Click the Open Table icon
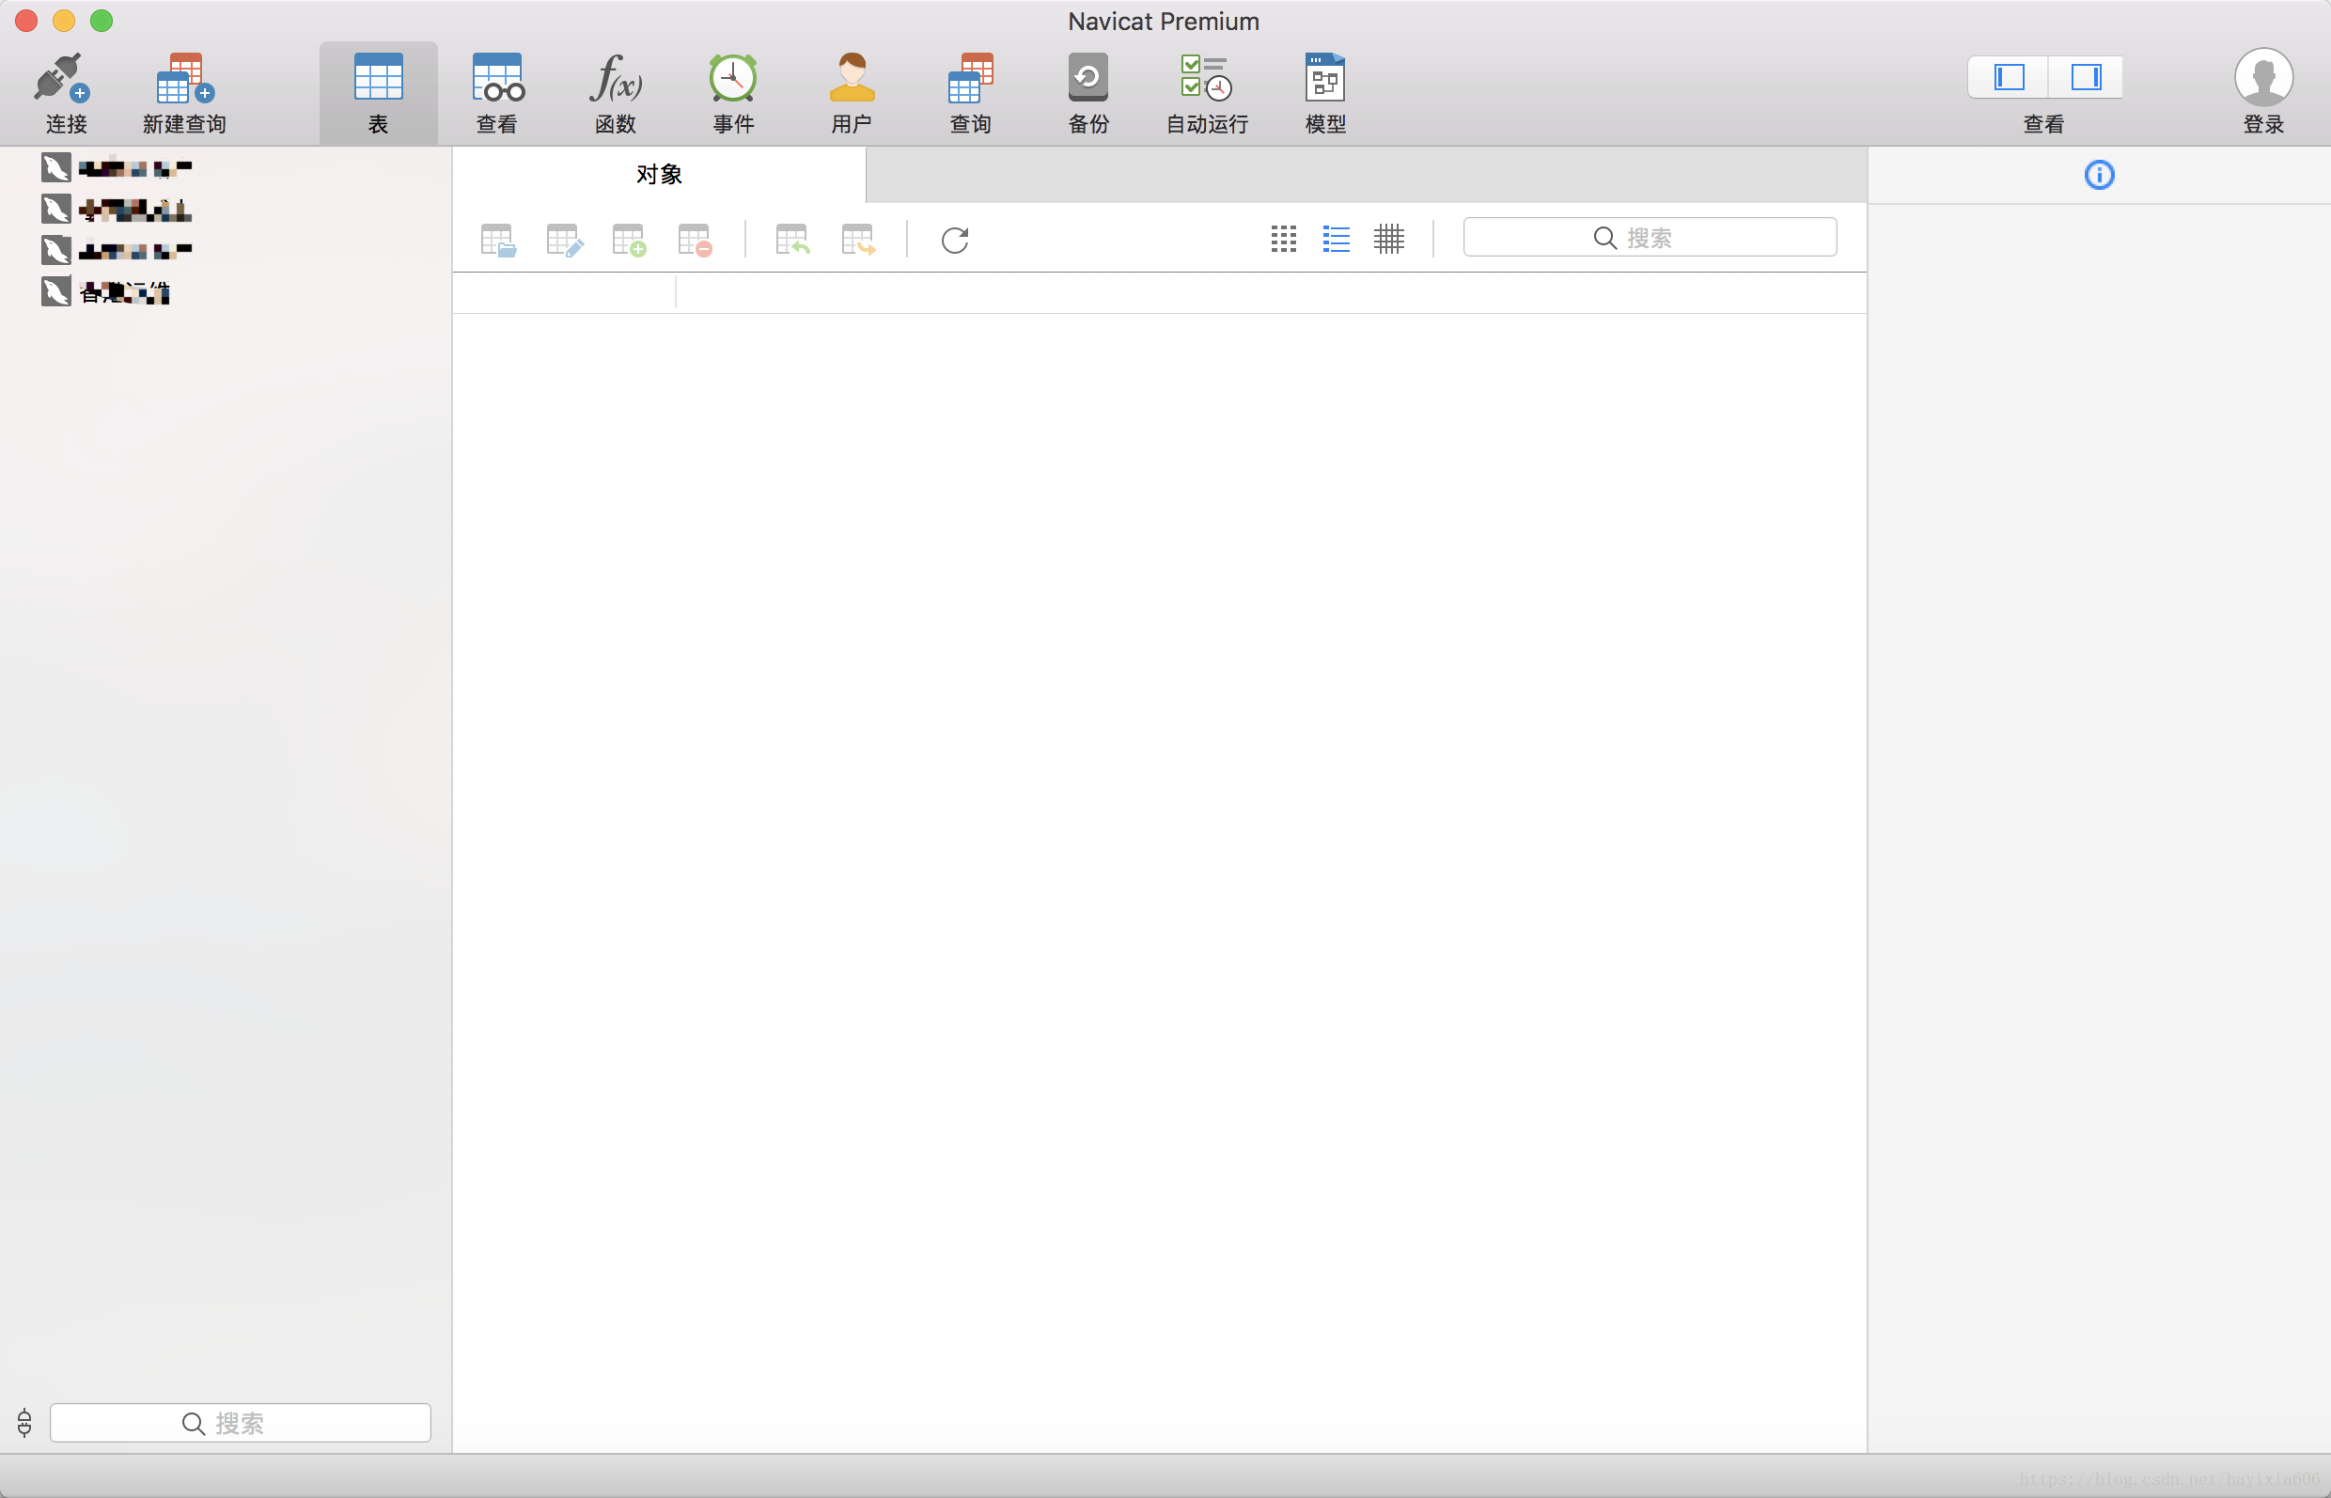The width and height of the screenshot is (2331, 1498). [x=498, y=241]
